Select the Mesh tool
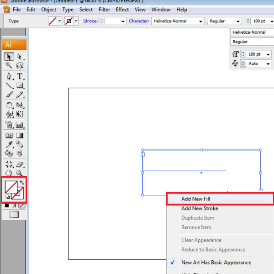274x274 pixels. click(9, 136)
